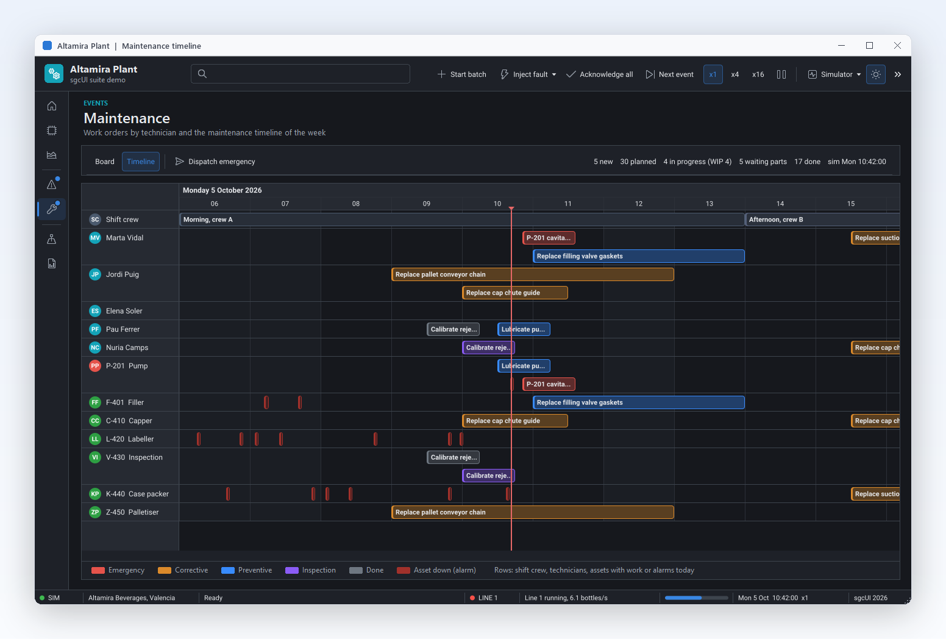The image size is (946, 639).
Task: Click the Acknowledge all button
Action: (600, 74)
